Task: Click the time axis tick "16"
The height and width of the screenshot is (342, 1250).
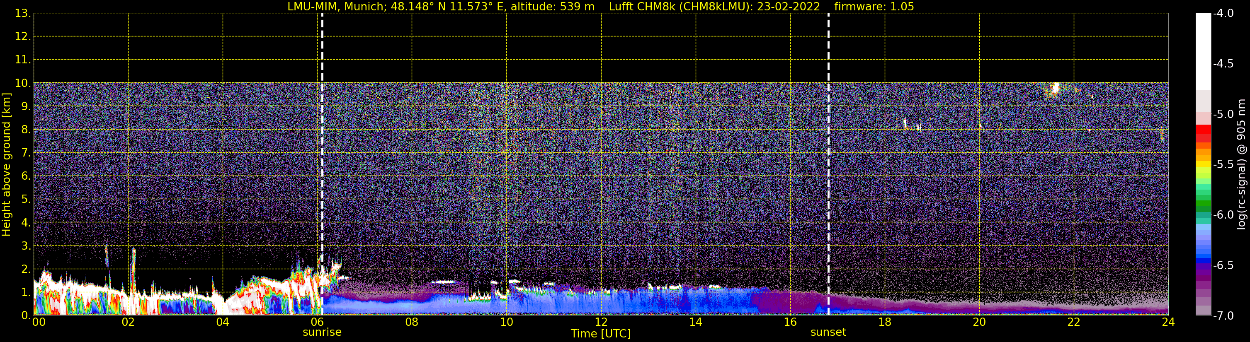Action: click(791, 322)
